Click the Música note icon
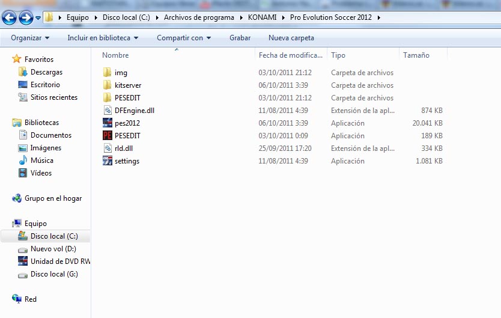The width and height of the screenshot is (501, 318). [23, 160]
